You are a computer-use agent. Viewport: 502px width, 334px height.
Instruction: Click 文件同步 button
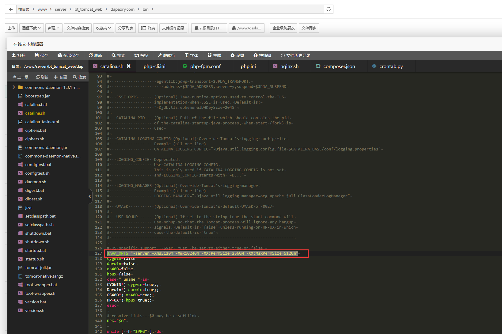coord(309,28)
